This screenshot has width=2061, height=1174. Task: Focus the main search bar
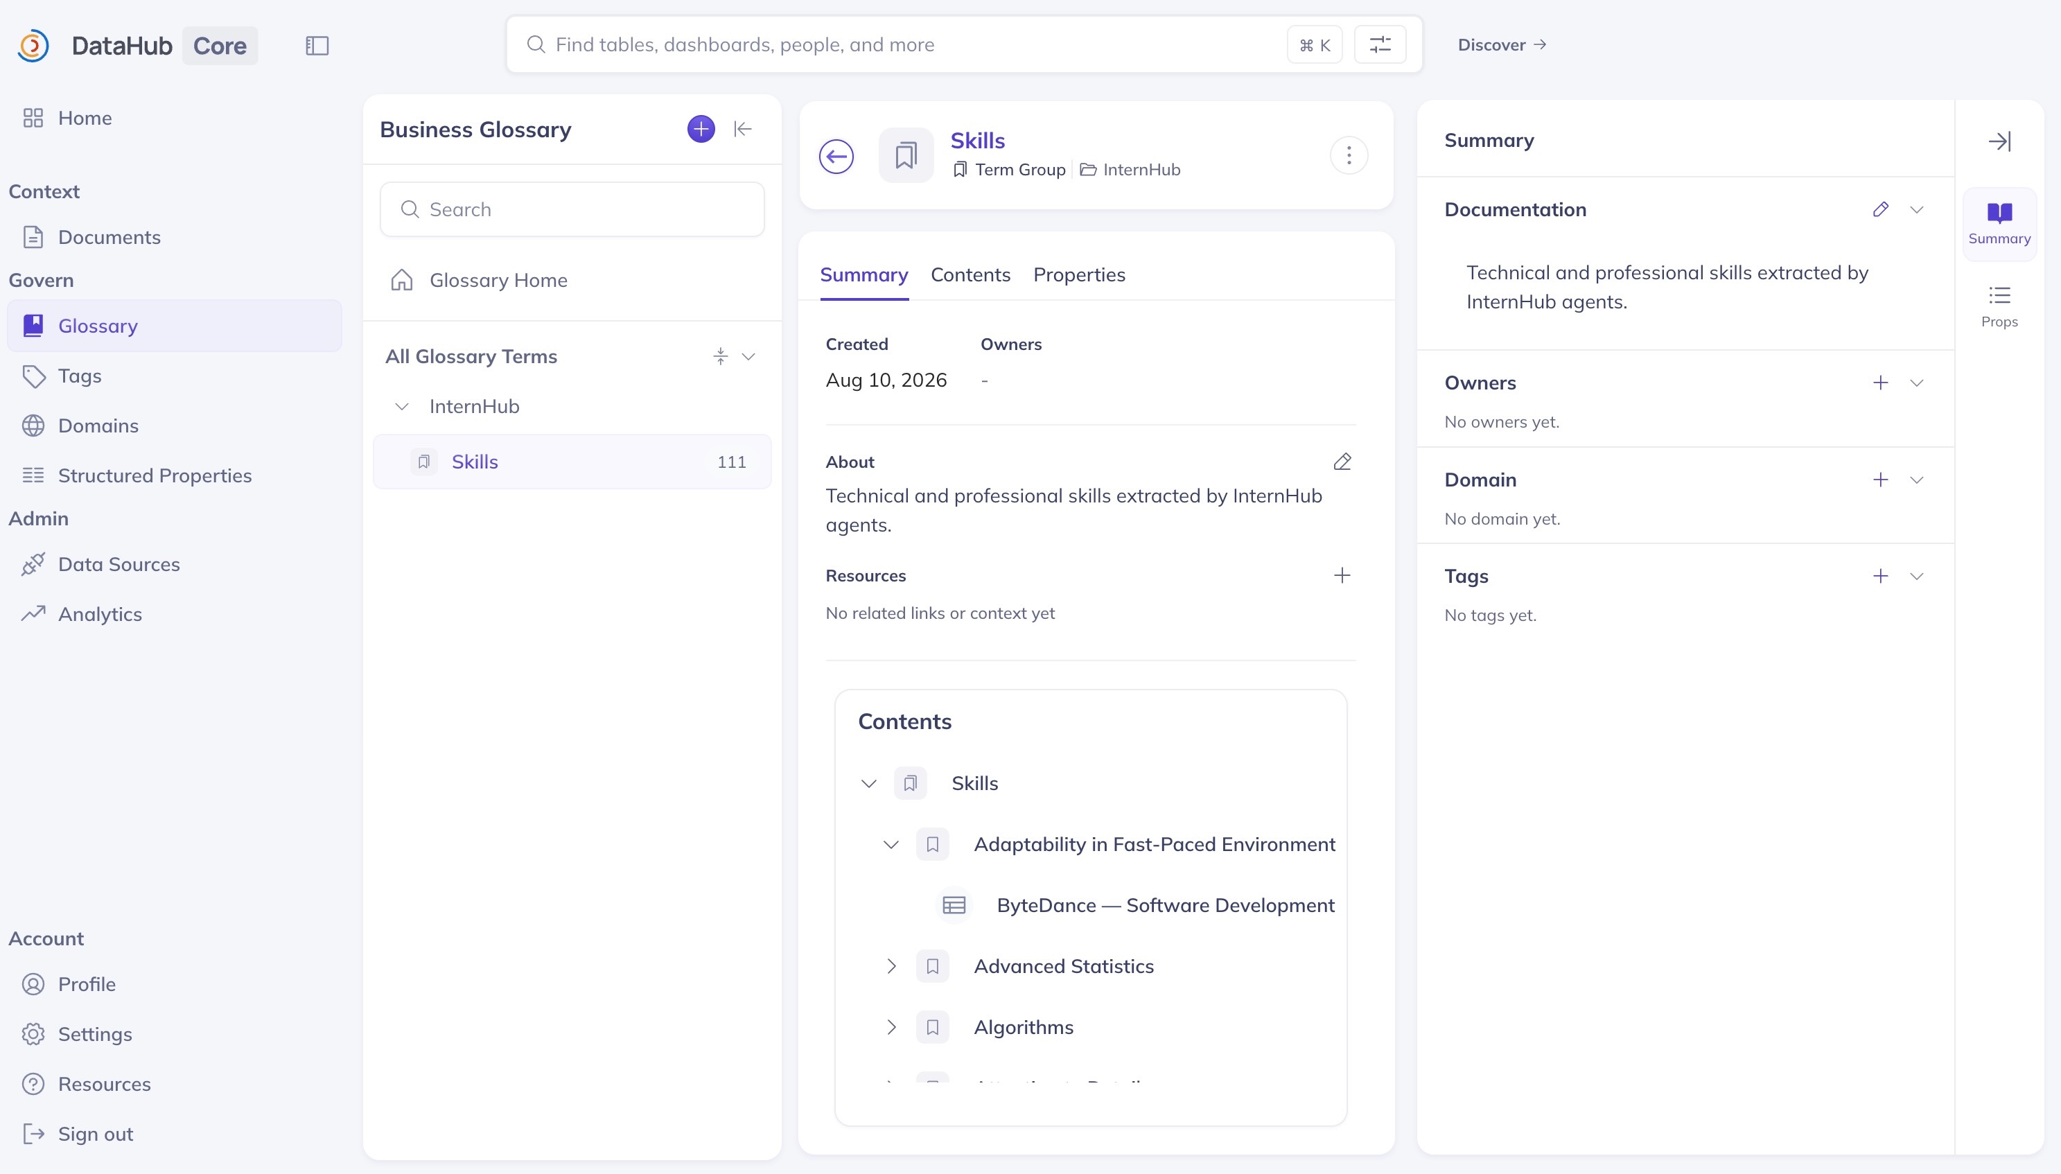pos(963,44)
